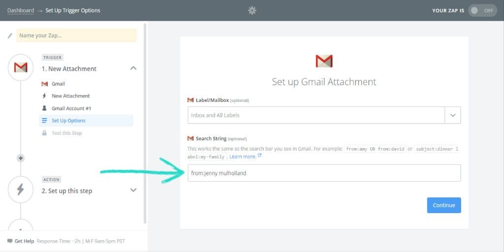Select Gmail Account #1 in sidebar
The height and width of the screenshot is (252, 504).
point(71,108)
